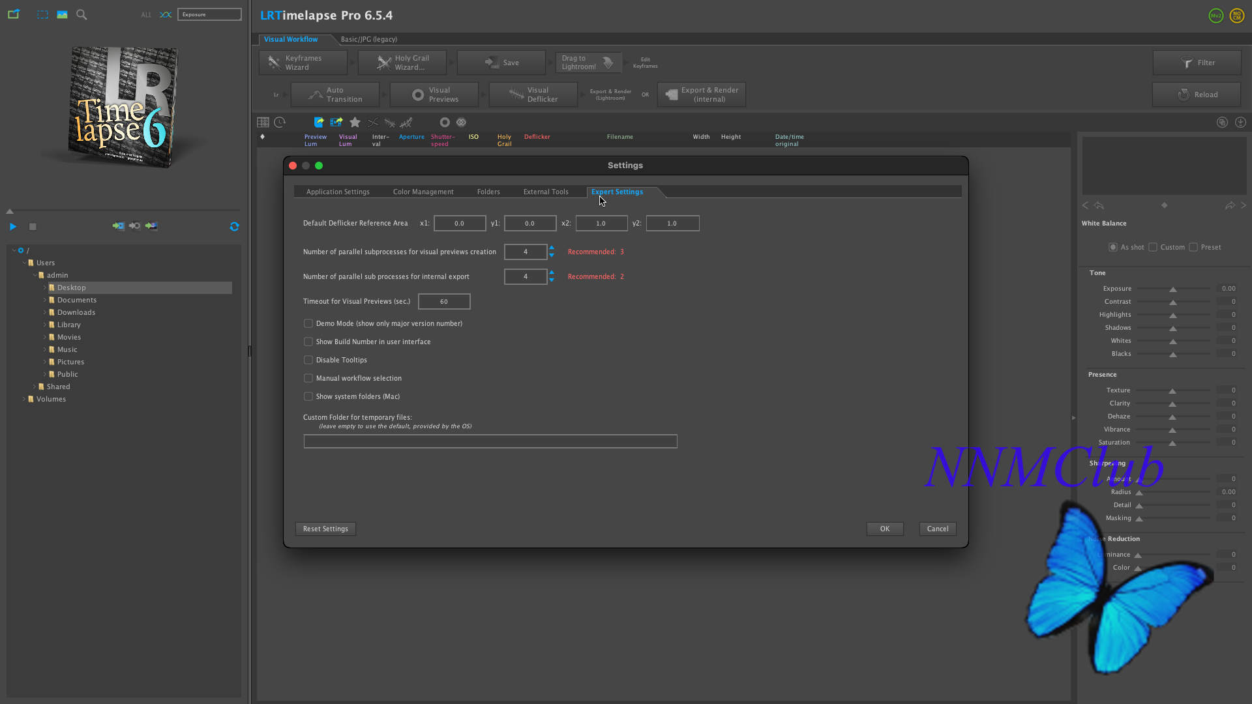Click the yellow NO CM circular badge

(x=1236, y=16)
